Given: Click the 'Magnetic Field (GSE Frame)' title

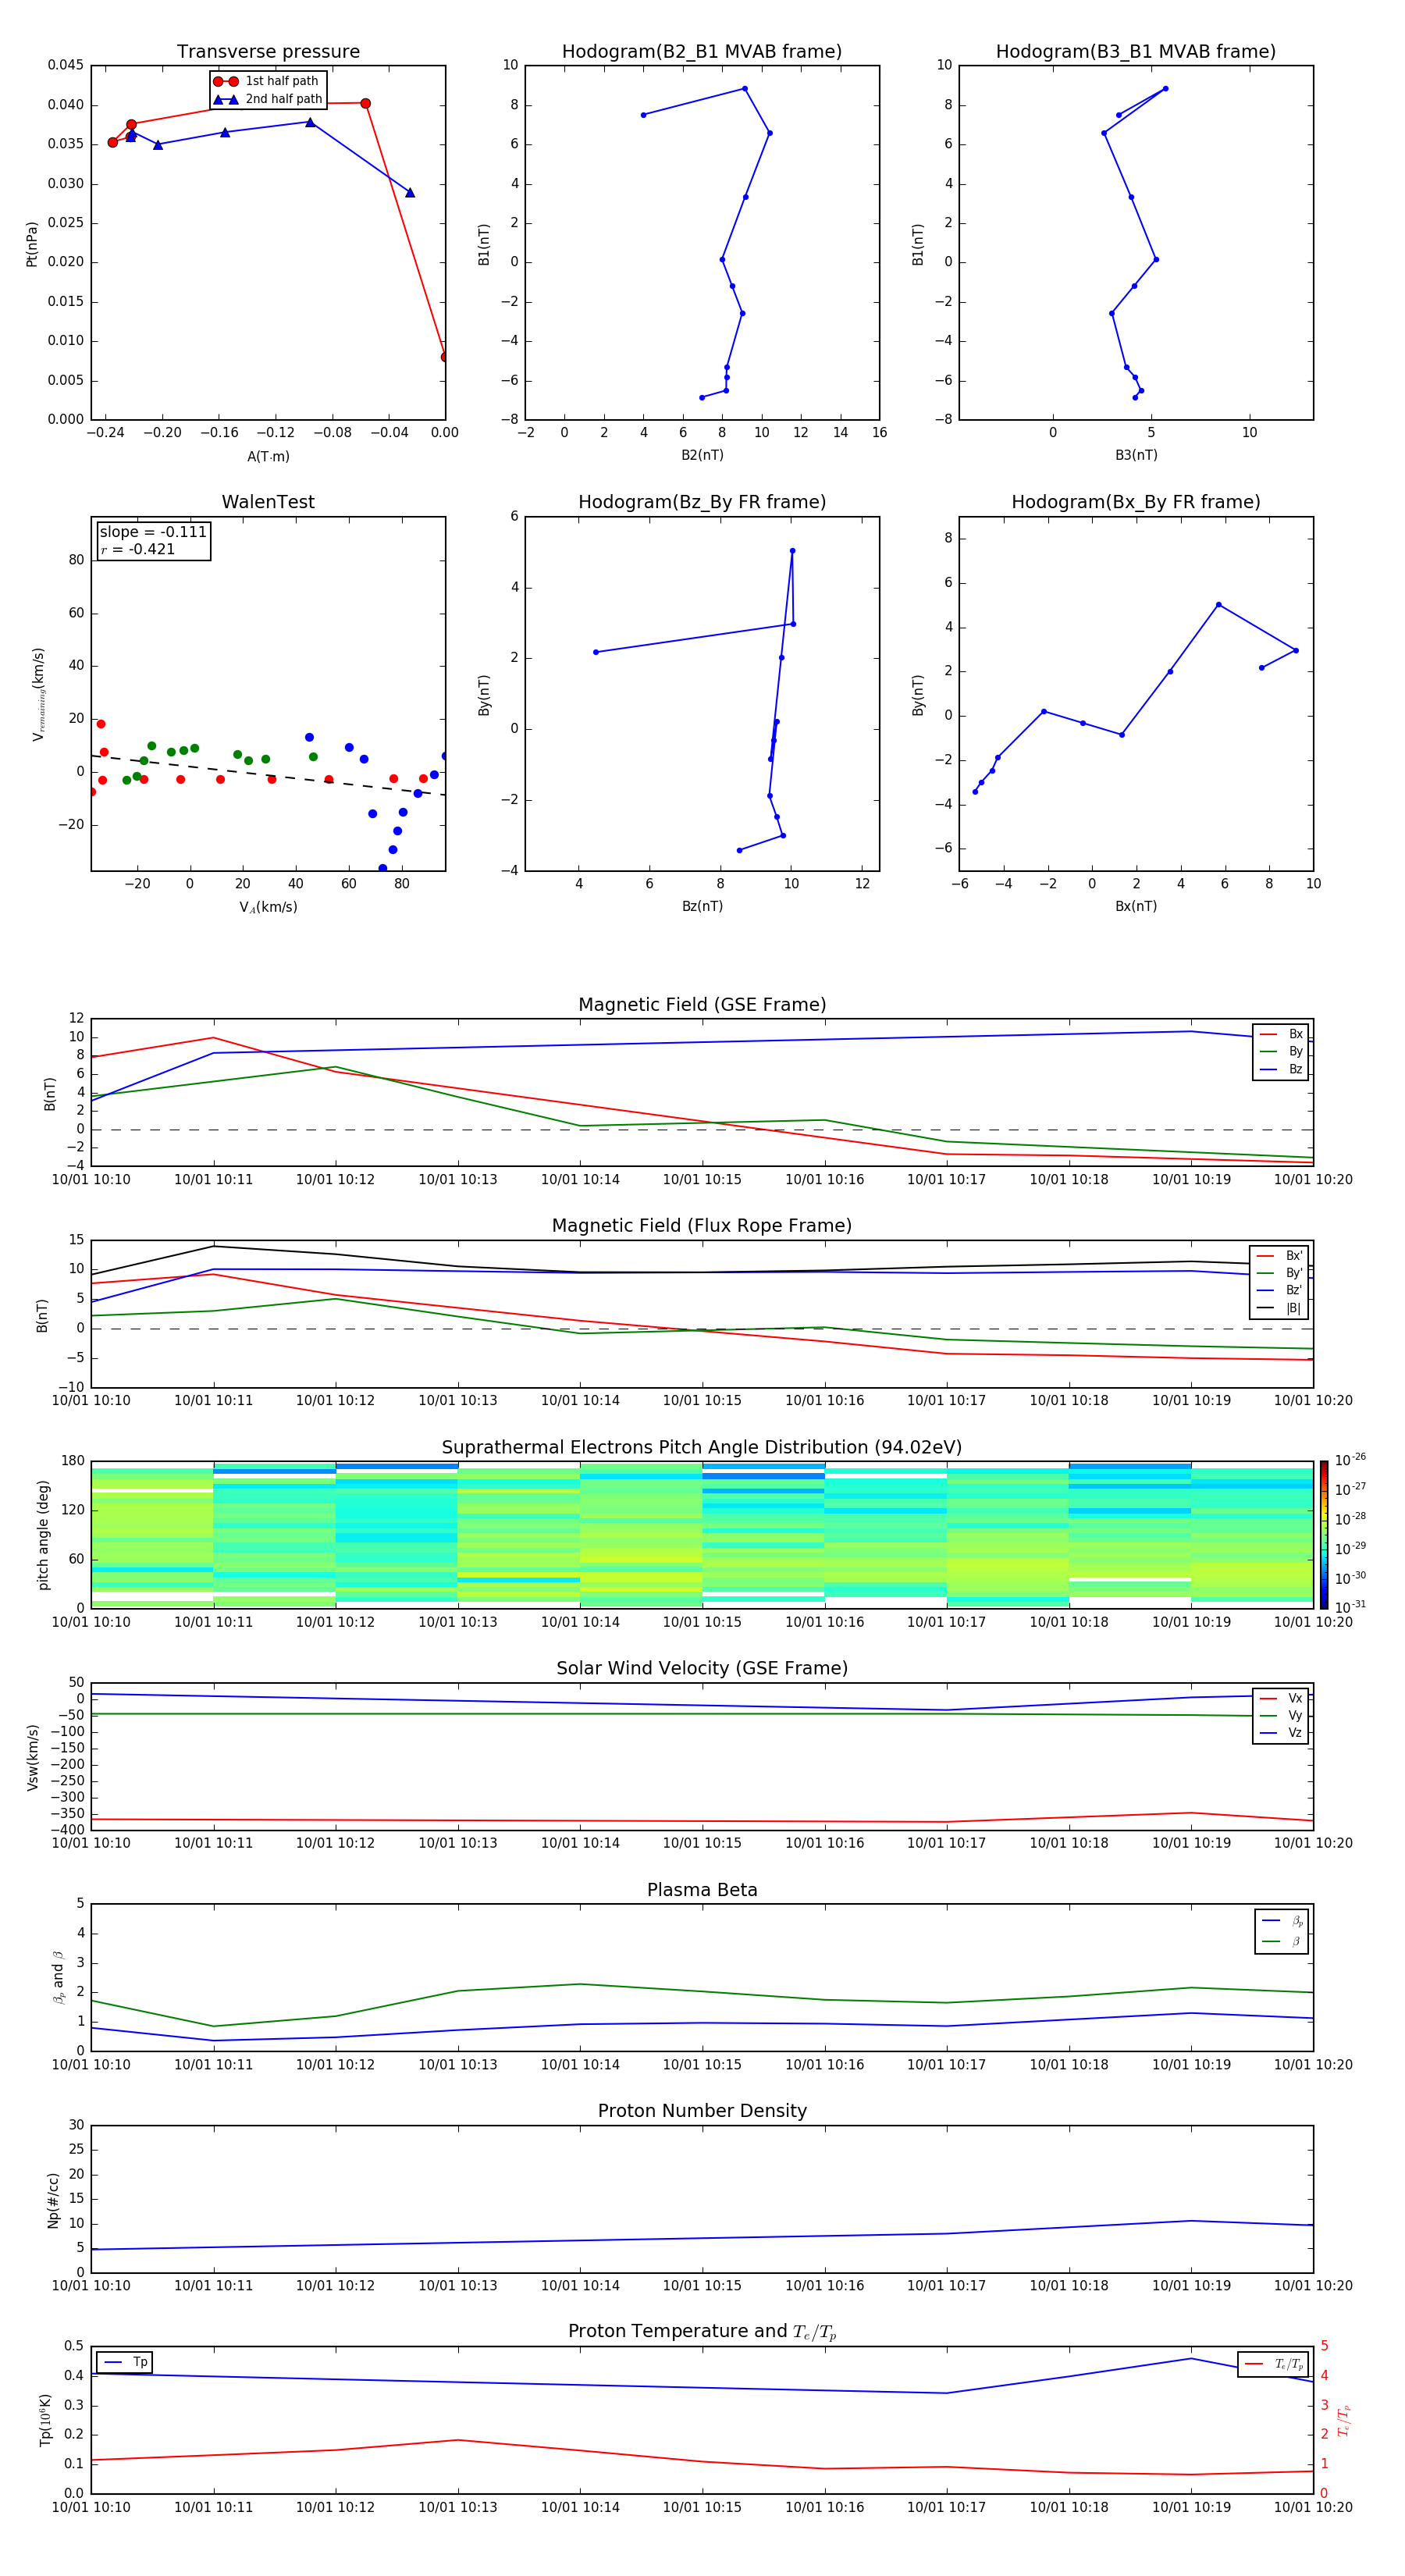Looking at the screenshot, I should pyautogui.click(x=702, y=1005).
